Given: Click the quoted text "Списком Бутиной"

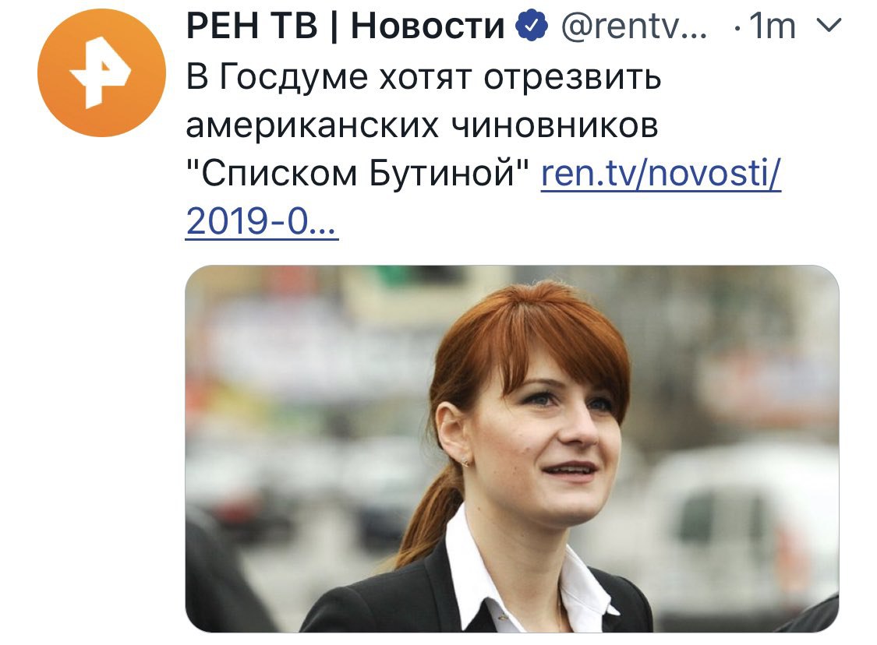Looking at the screenshot, I should (x=357, y=173).
